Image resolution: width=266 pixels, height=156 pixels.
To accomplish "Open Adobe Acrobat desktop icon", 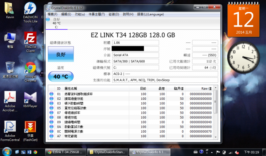I will pos(10,102).
